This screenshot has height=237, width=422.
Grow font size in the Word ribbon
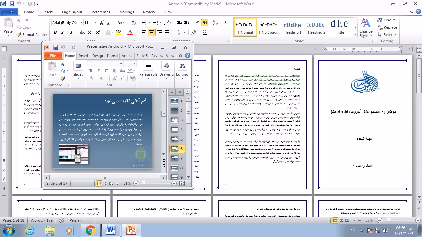coord(102,23)
